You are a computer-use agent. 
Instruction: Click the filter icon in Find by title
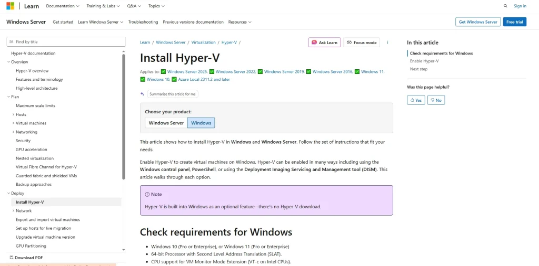12,42
